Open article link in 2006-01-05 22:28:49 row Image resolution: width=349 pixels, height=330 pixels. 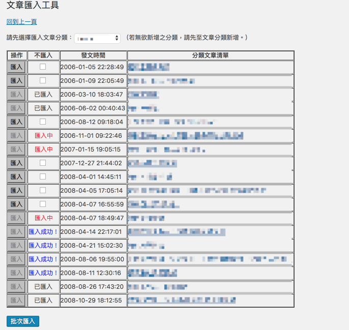[149, 67]
